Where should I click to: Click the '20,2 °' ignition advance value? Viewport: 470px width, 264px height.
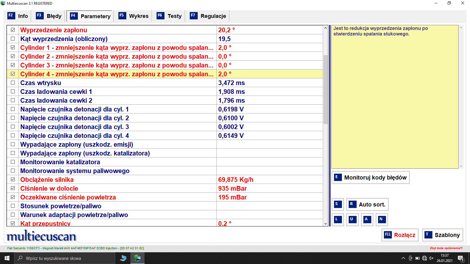pos(226,30)
